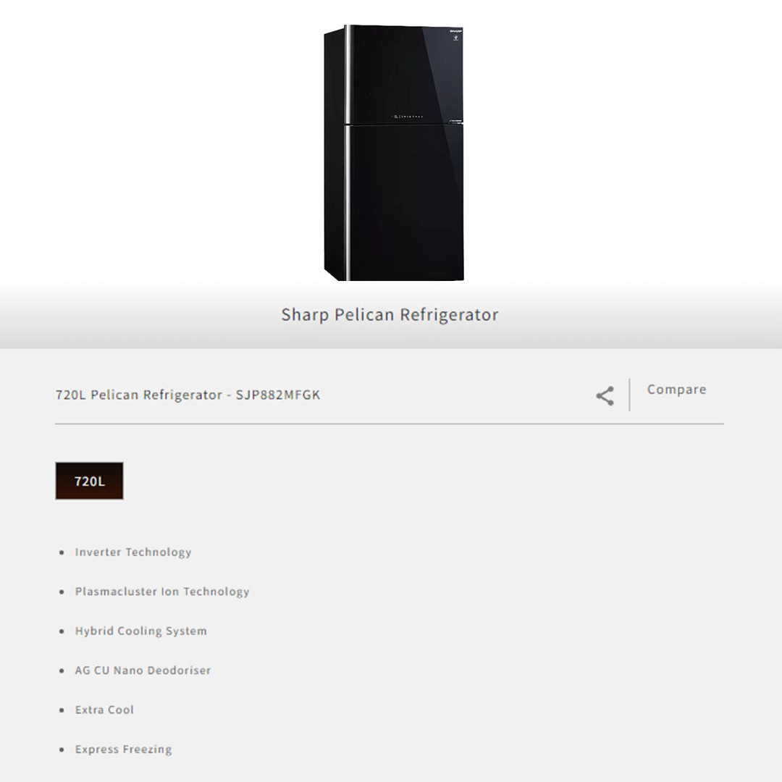Click the bullet next to Hybrid Cooling System

click(62, 631)
